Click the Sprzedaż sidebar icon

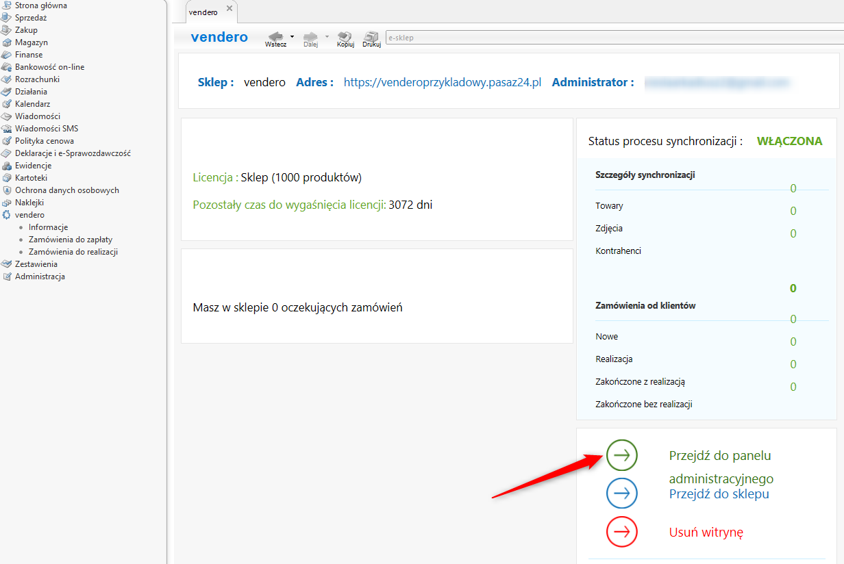click(7, 18)
